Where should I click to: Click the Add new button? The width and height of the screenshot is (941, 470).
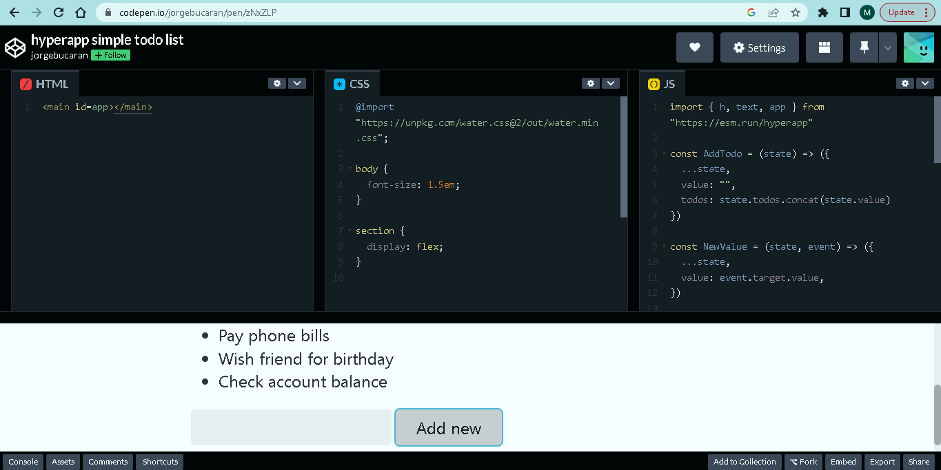449,427
